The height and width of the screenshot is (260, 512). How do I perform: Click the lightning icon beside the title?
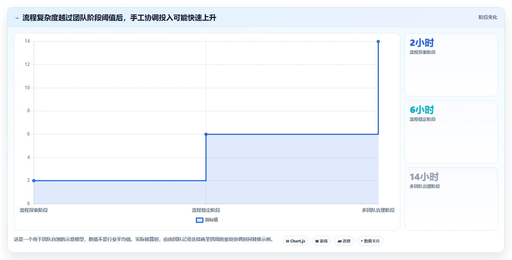pyautogui.click(x=17, y=18)
